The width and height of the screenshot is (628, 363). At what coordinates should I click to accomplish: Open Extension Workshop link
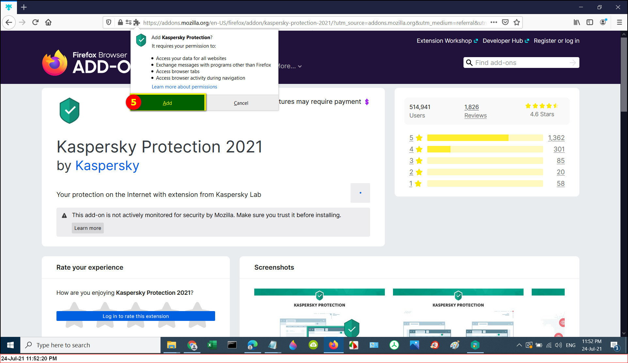[447, 41]
